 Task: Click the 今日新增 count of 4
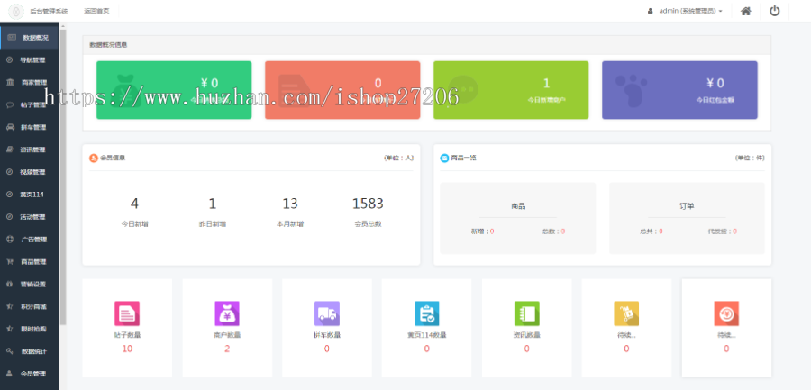click(x=134, y=204)
